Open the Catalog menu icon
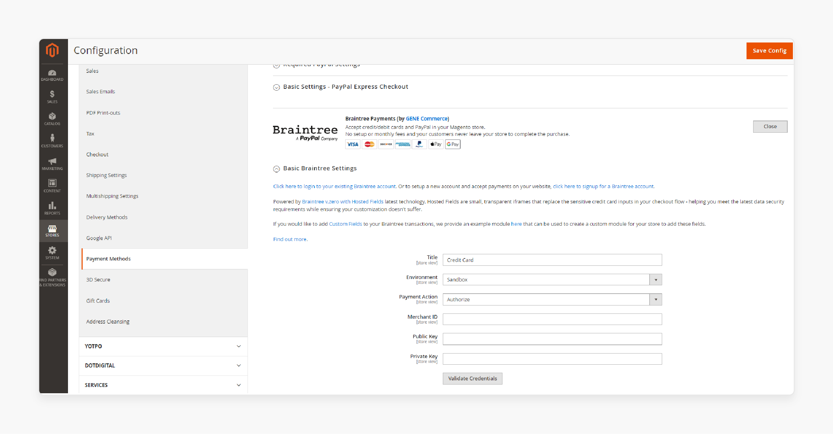833x434 pixels. pyautogui.click(x=52, y=119)
